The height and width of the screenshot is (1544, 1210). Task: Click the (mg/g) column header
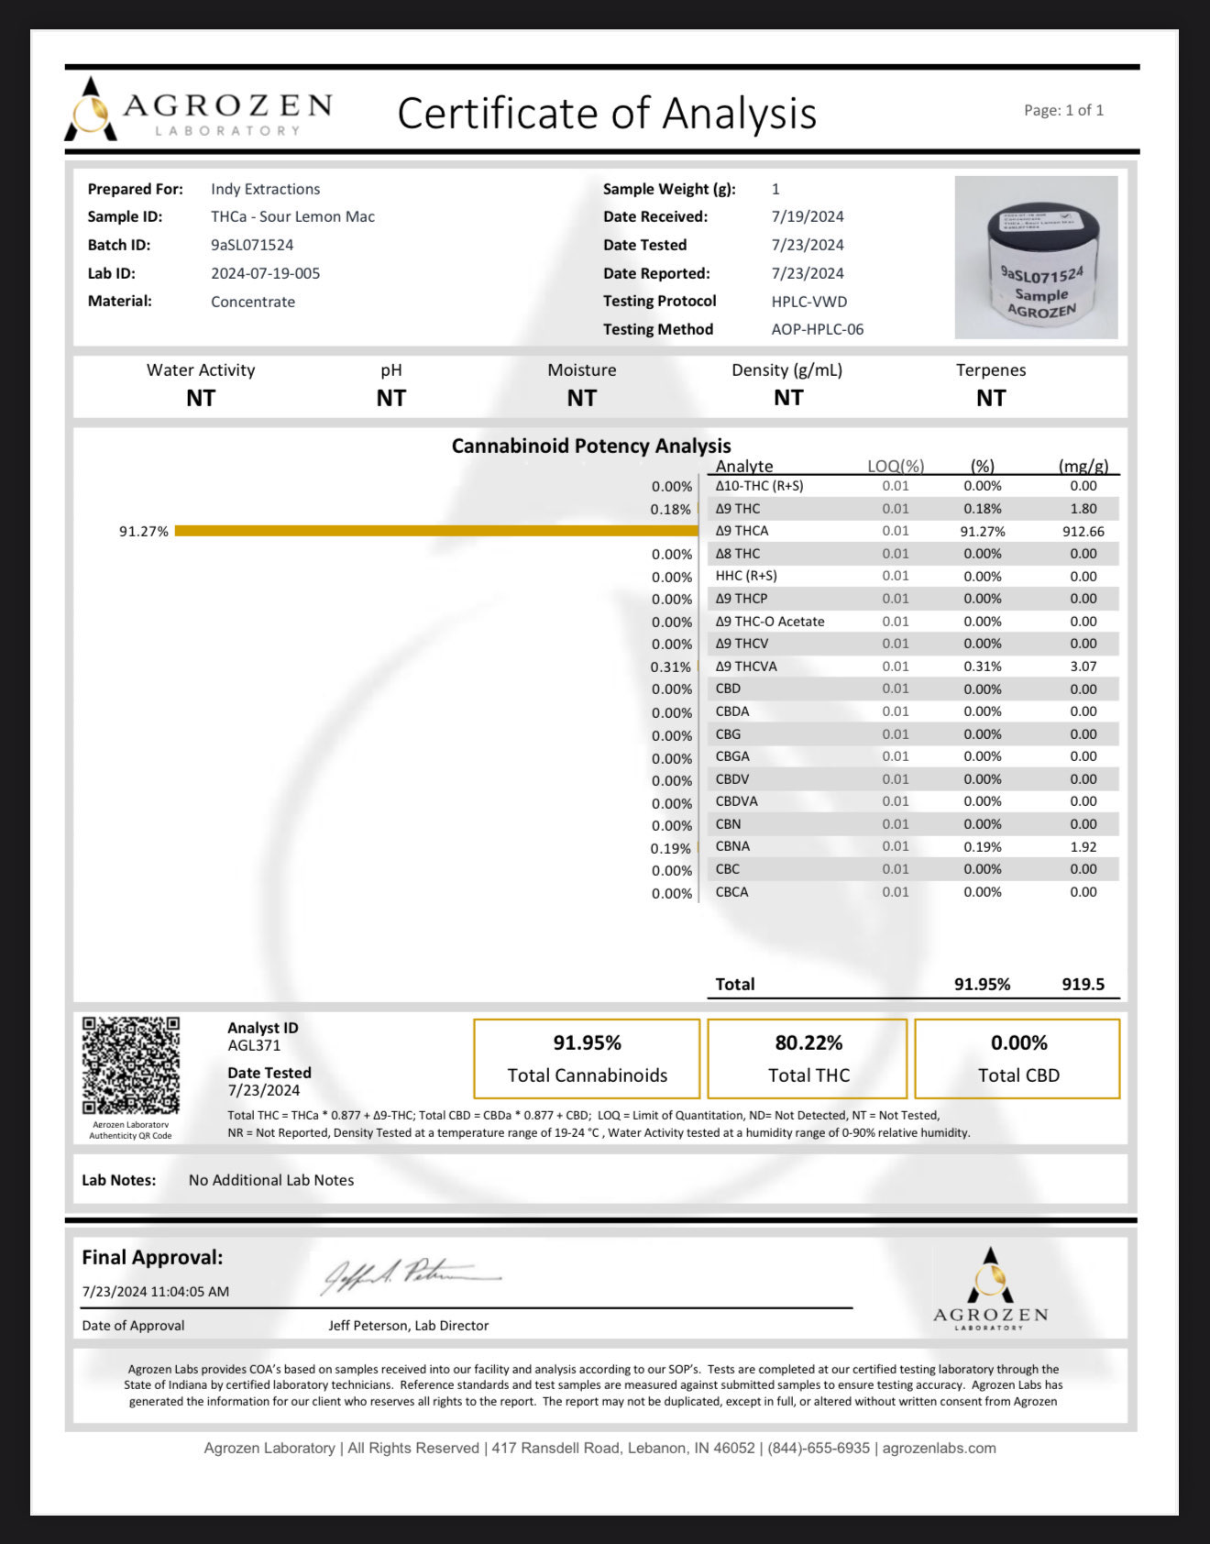1083,466
